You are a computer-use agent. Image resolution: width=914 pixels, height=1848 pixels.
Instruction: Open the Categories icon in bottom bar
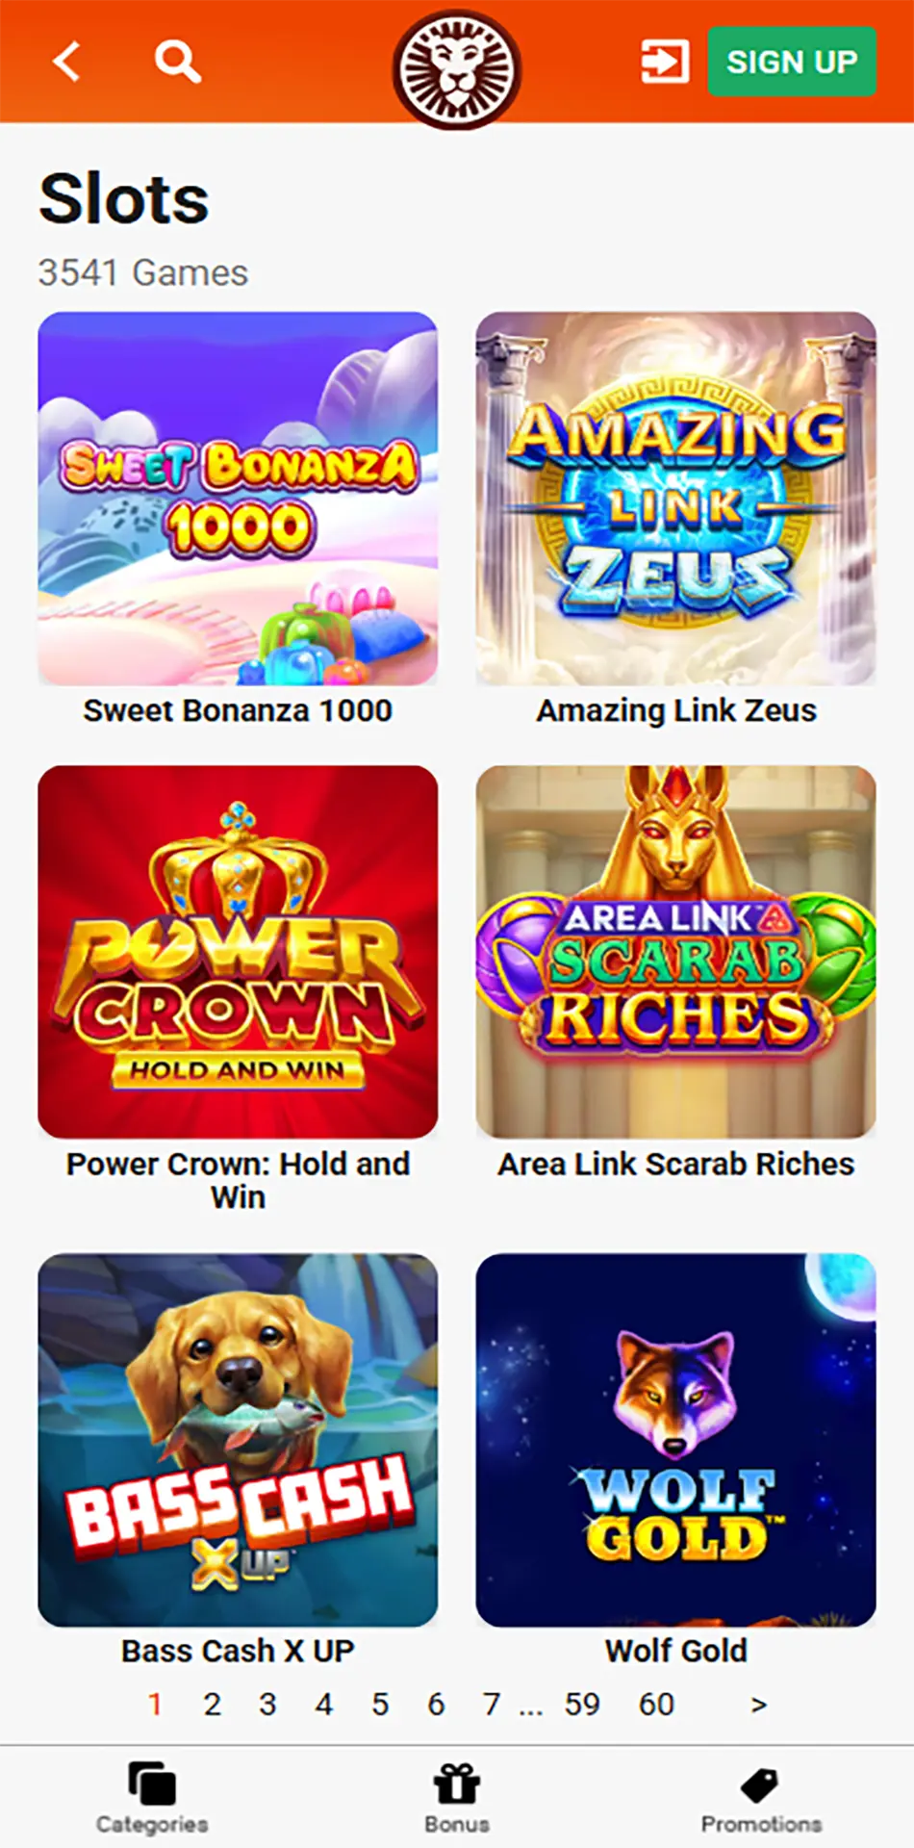[x=152, y=1784]
